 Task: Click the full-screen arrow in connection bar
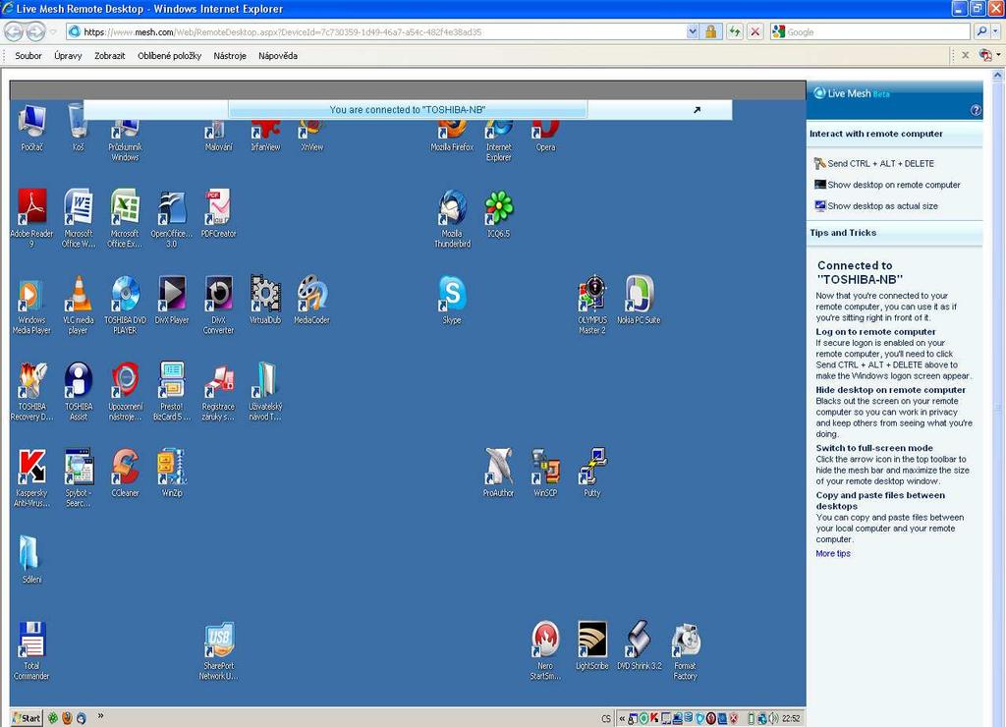(697, 110)
